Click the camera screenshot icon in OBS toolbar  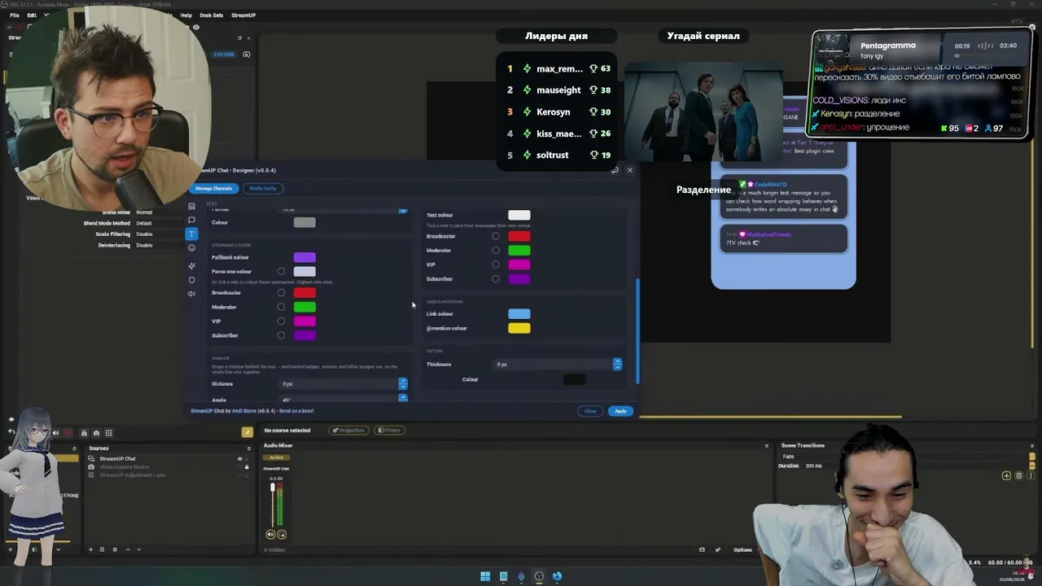click(x=96, y=433)
